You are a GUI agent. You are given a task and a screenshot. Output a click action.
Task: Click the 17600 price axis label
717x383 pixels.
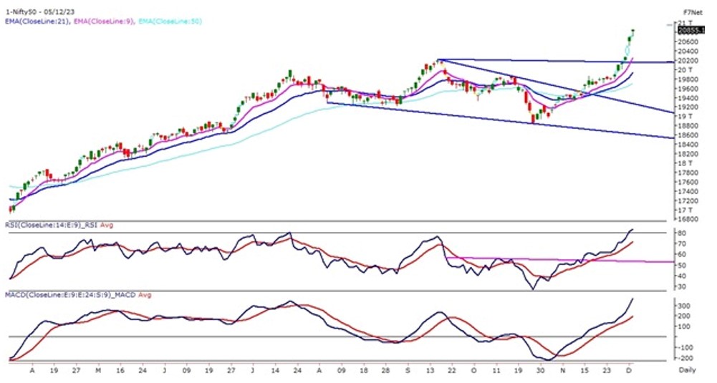pyautogui.click(x=688, y=182)
